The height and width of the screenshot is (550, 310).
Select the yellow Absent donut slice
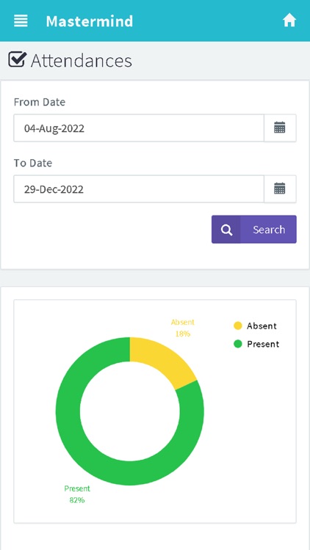(160, 362)
